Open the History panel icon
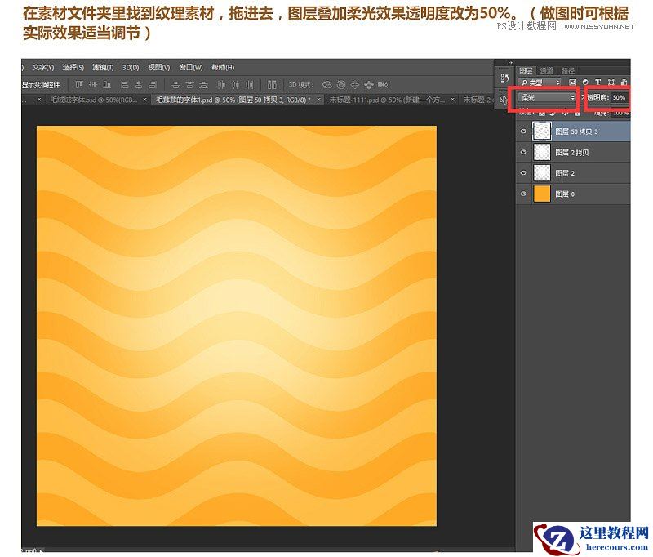The height and width of the screenshot is (557, 653). click(504, 78)
